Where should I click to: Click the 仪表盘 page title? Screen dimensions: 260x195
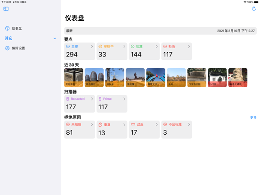click(74, 18)
